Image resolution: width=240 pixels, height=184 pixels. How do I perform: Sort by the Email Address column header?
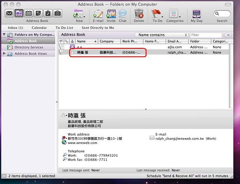point(177,41)
